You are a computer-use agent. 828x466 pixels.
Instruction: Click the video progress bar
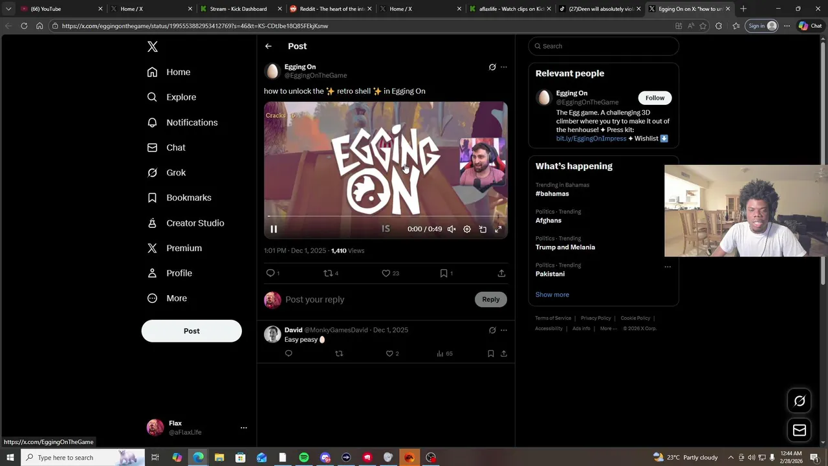386,216
